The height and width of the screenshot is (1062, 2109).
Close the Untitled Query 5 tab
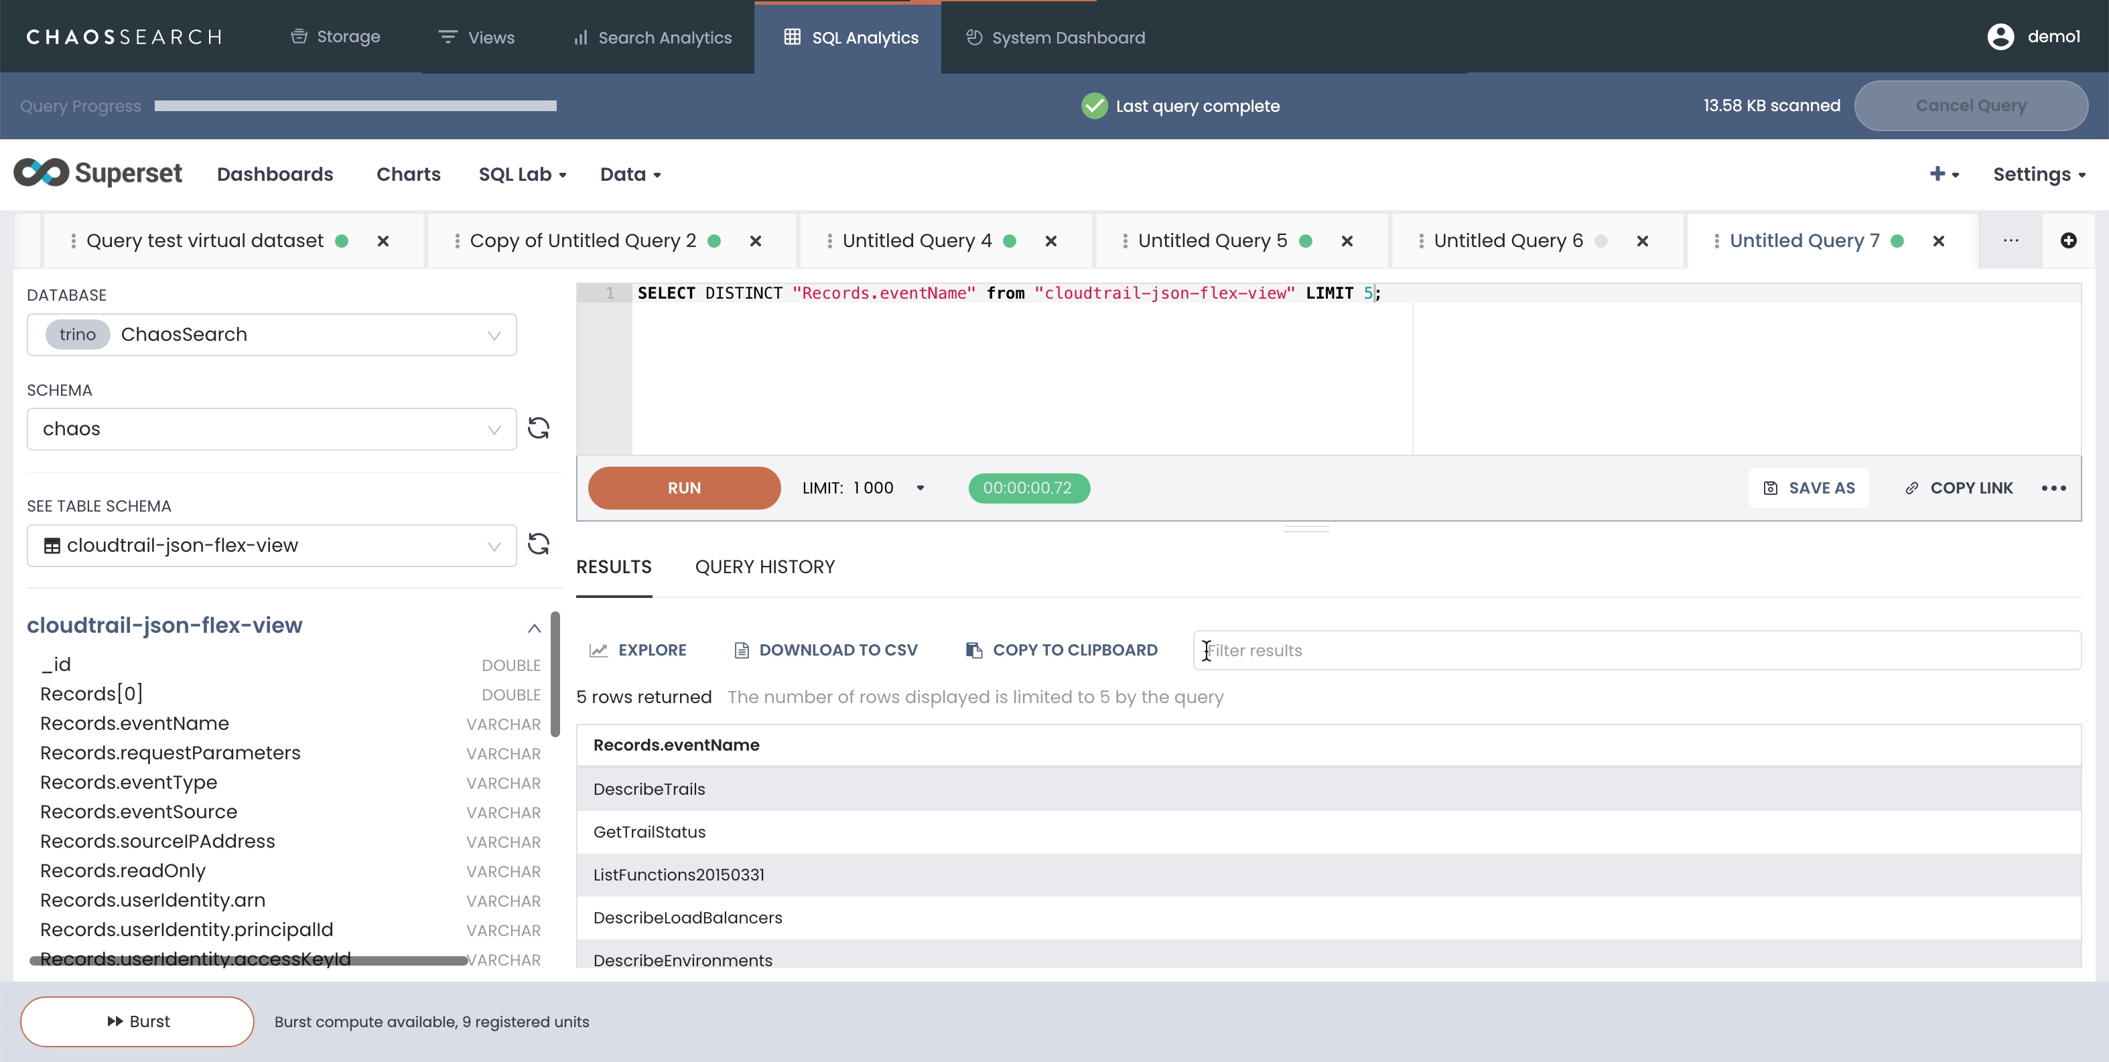[1347, 241]
